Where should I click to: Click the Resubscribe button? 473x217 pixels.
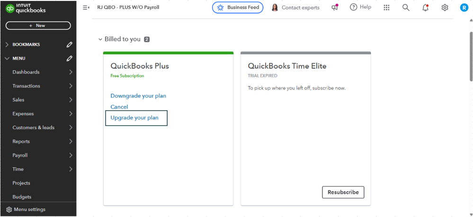point(343,192)
